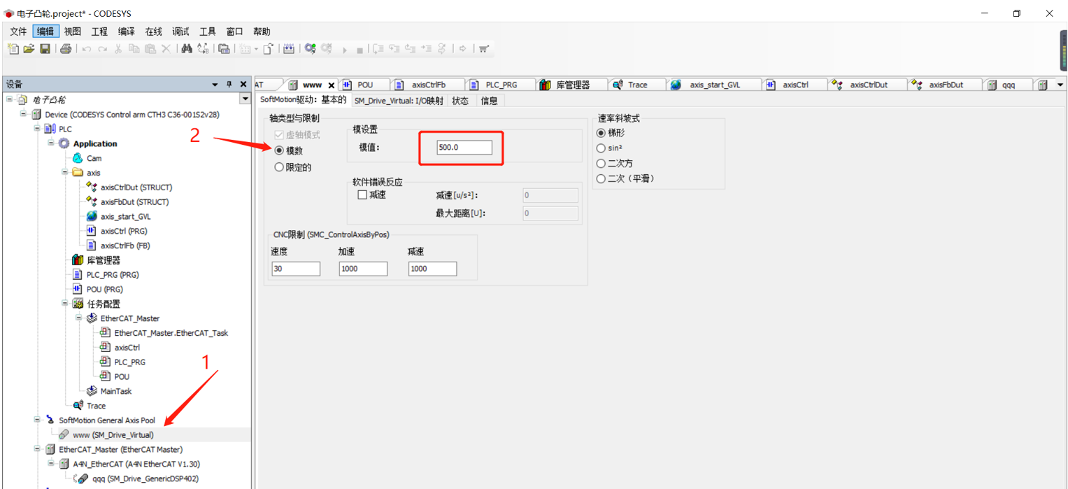This screenshot has width=1068, height=489.
Task: Open the 视图 view menu
Action: tap(72, 31)
